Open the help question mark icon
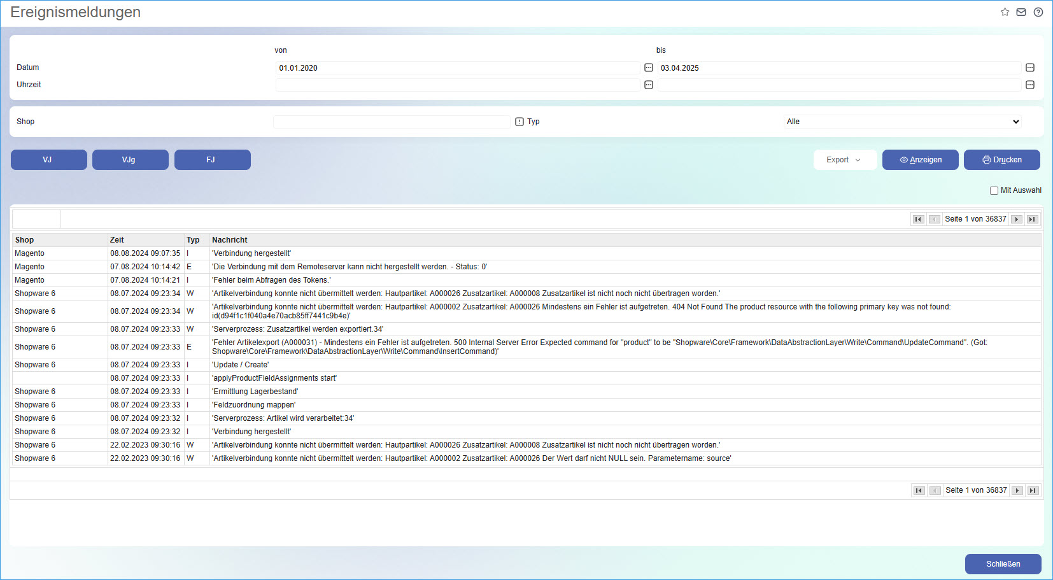 [1038, 12]
